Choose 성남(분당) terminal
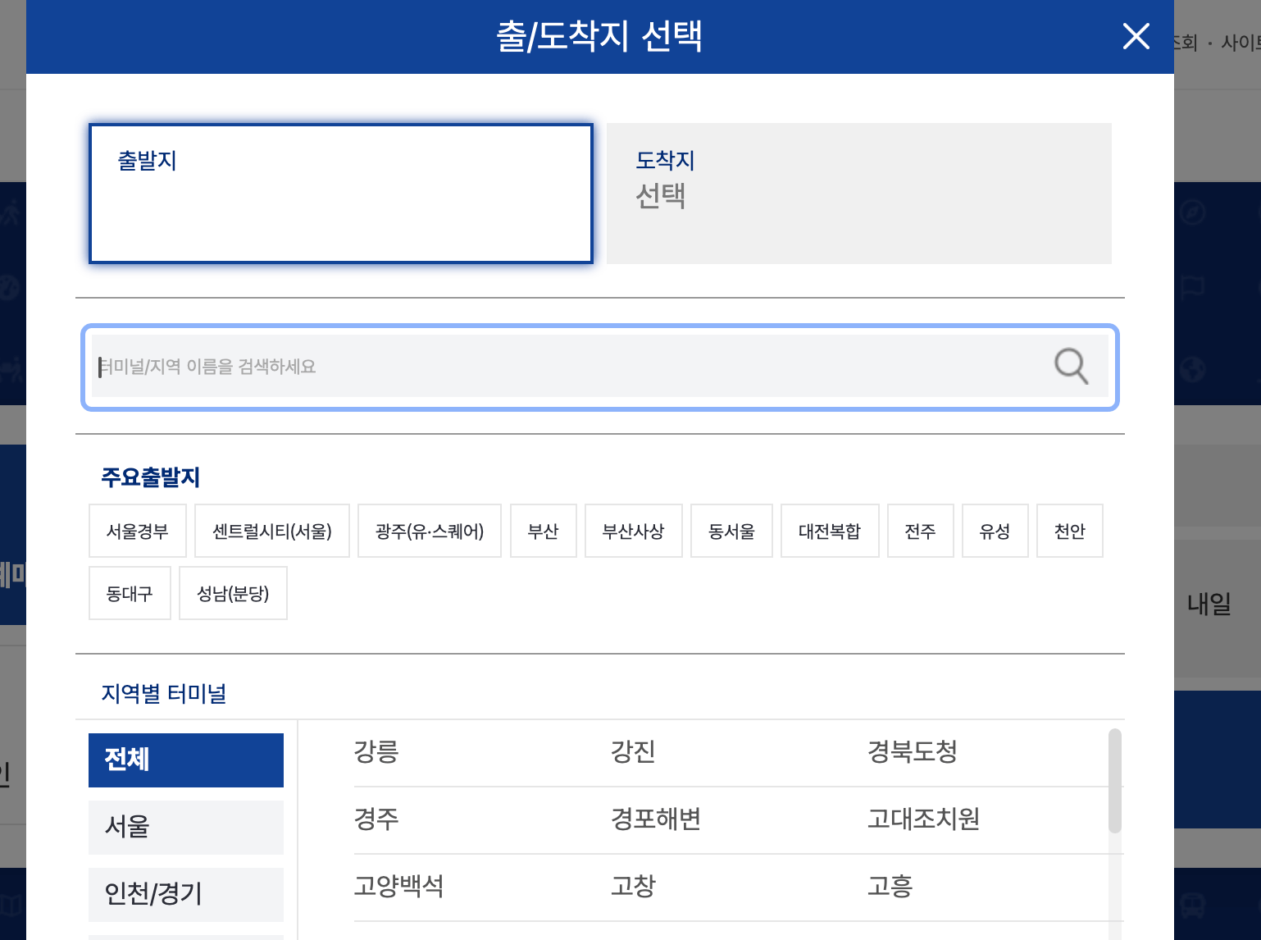1261x940 pixels. [233, 593]
